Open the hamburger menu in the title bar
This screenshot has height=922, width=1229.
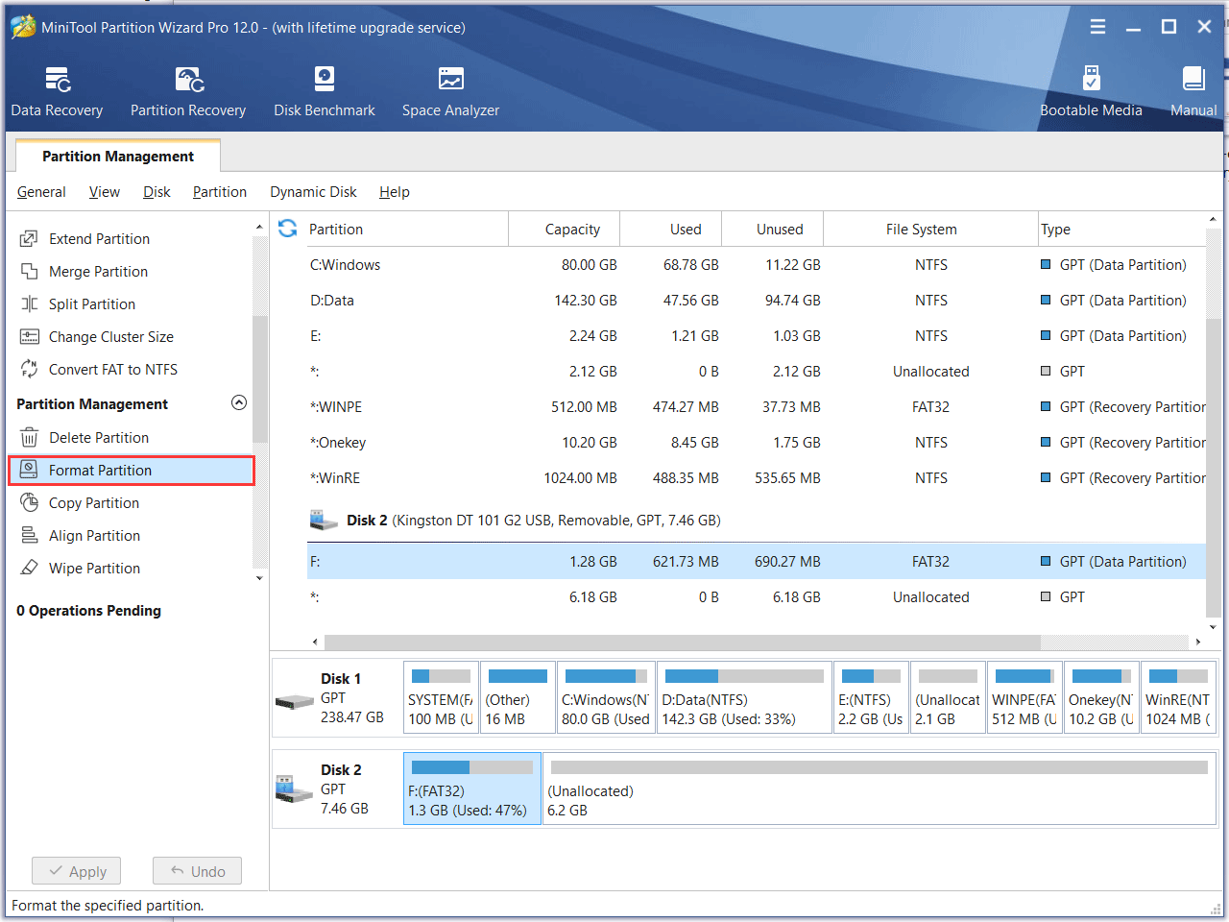[x=1097, y=27]
